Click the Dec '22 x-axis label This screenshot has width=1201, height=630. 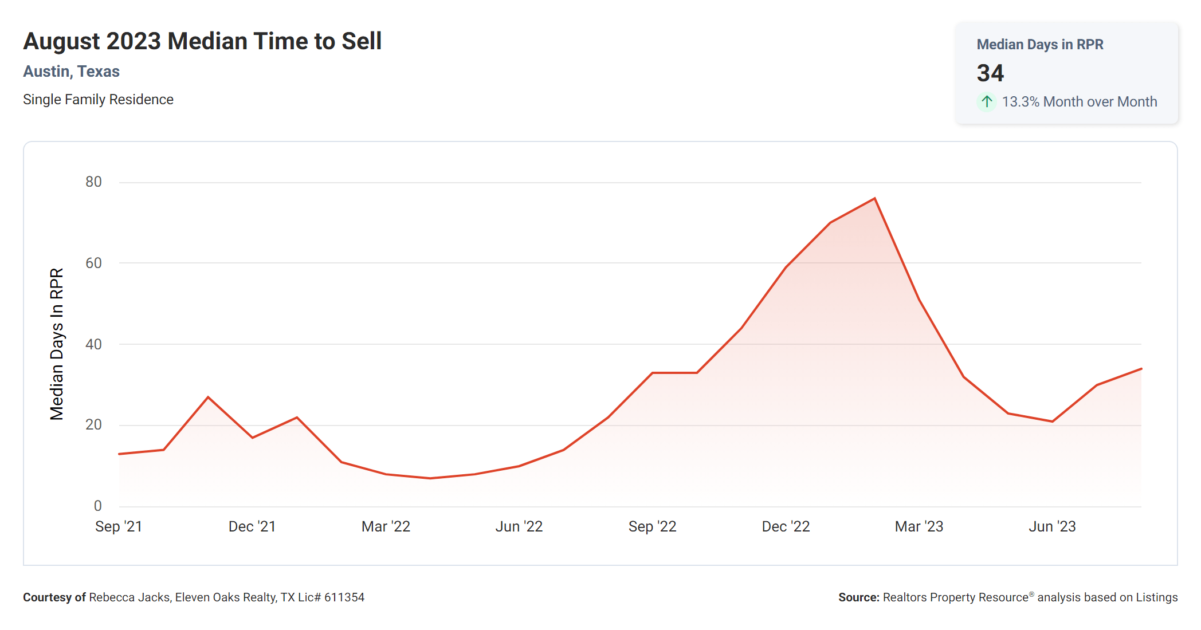(x=786, y=526)
